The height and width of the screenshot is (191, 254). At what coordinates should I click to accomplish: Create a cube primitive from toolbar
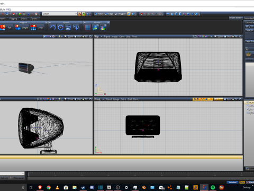pyautogui.click(x=176, y=14)
